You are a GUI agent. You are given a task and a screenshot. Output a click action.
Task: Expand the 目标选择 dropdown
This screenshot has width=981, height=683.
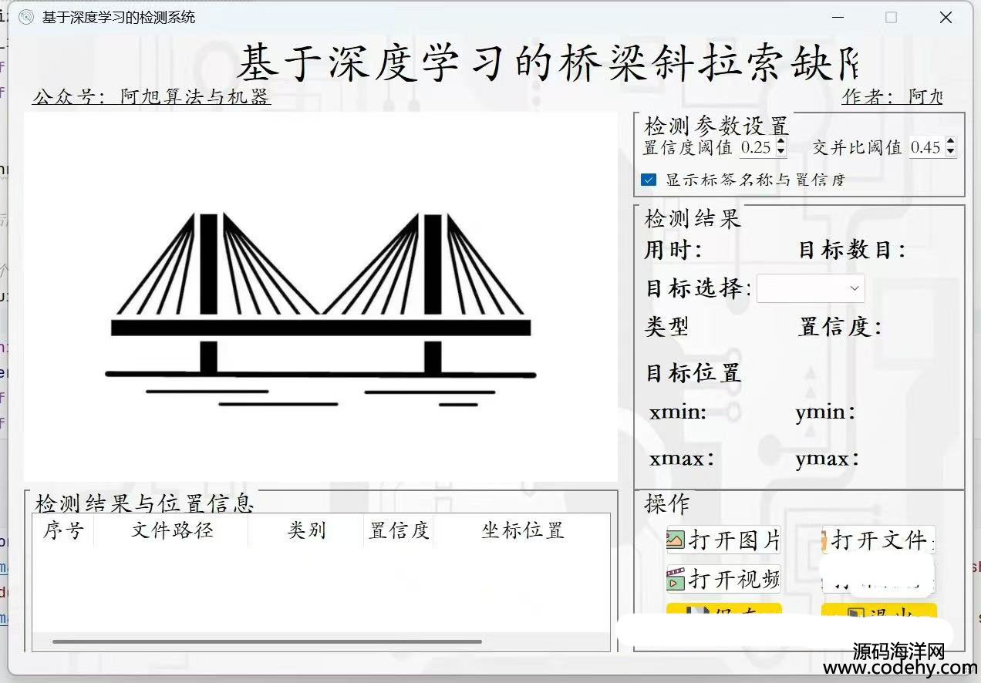(x=811, y=288)
